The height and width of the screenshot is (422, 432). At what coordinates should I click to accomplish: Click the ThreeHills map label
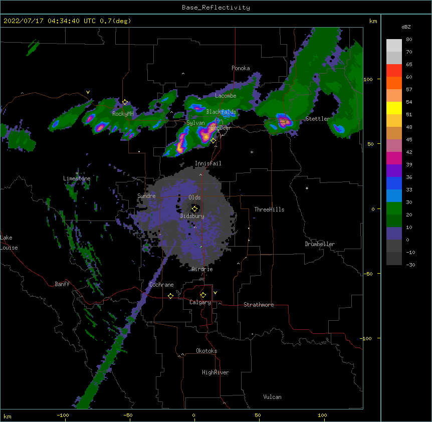[269, 209]
